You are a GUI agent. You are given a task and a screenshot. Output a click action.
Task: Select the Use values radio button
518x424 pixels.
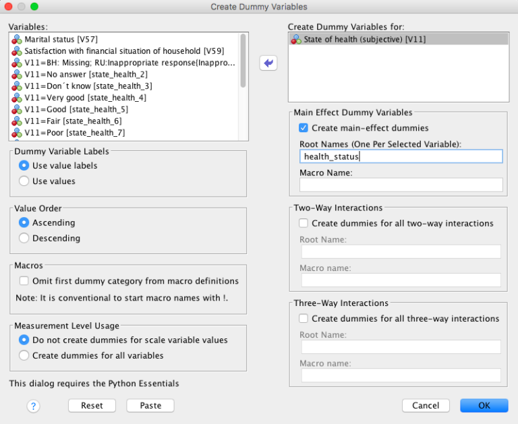[24, 181]
